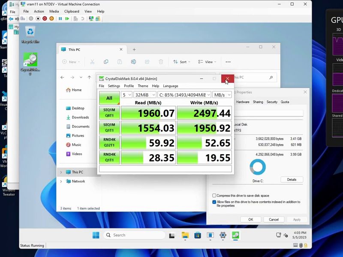Go forward in File Explorer

coord(72,78)
